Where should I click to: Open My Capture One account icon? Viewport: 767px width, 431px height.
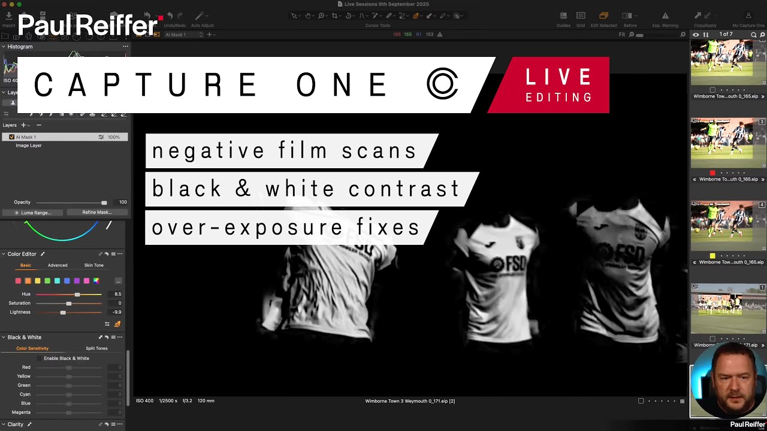point(748,16)
